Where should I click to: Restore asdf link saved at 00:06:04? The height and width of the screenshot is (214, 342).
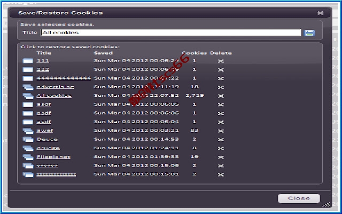pos(44,122)
